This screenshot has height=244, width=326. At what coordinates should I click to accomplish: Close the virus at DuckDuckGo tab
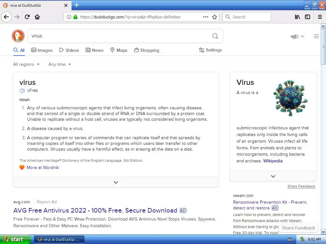coord(66,5)
